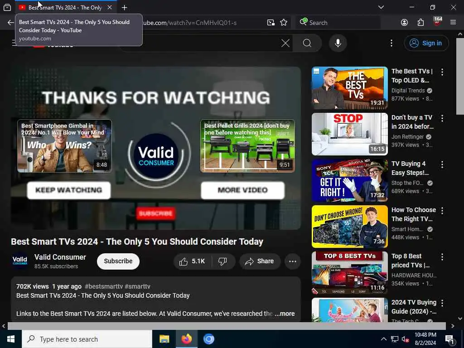
Task: Click the muted volume tray icon
Action: tap(405, 339)
